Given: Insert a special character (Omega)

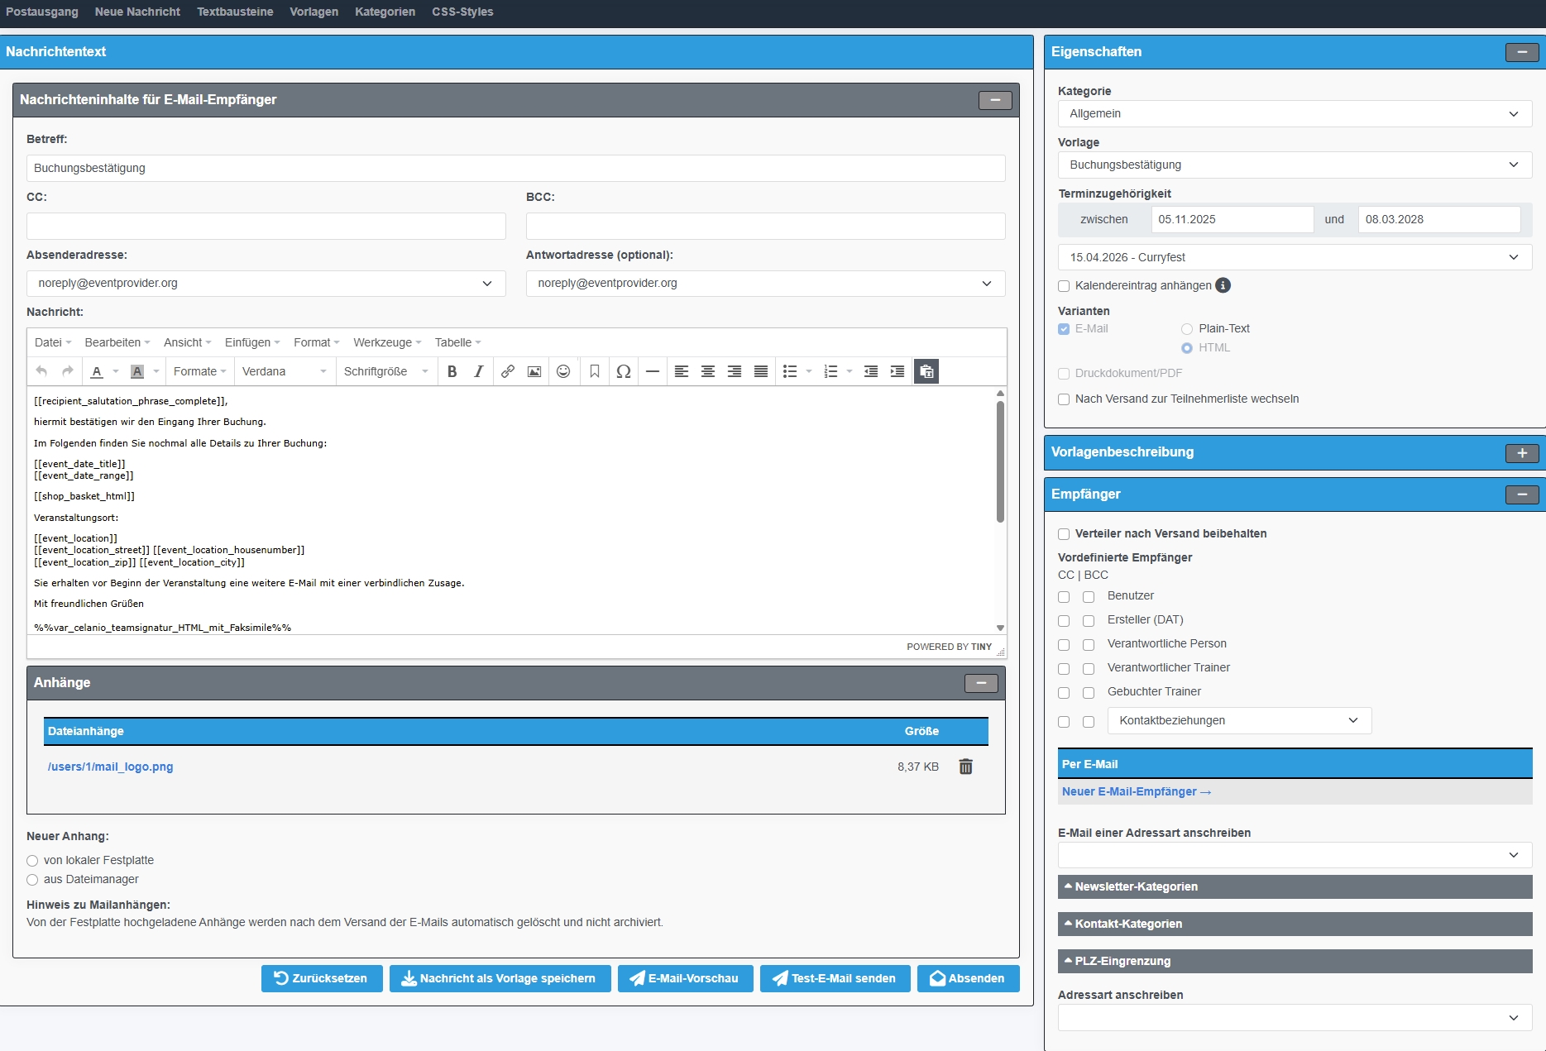Looking at the screenshot, I should [624, 371].
